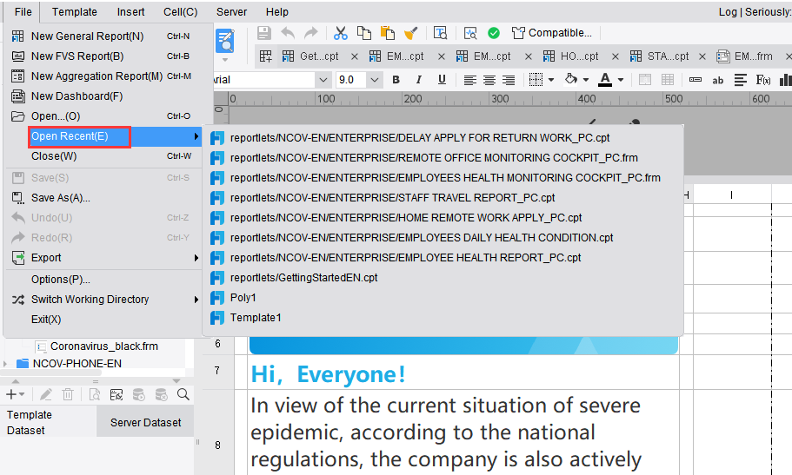The height and width of the screenshot is (475, 792).
Task: Open recent STAFF TRAVEL REPORT_PC.cpt
Action: click(x=443, y=198)
